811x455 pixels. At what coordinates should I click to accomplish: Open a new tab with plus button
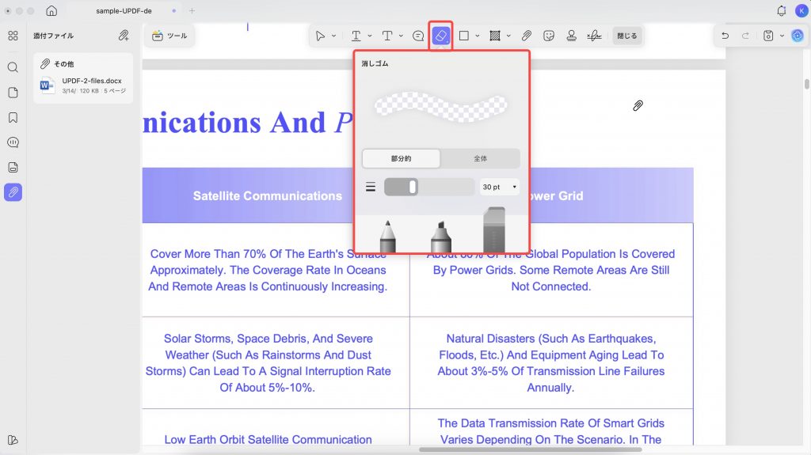(x=192, y=10)
